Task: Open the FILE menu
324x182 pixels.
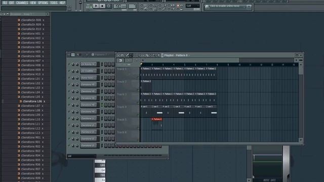Action: [x=5, y=3]
